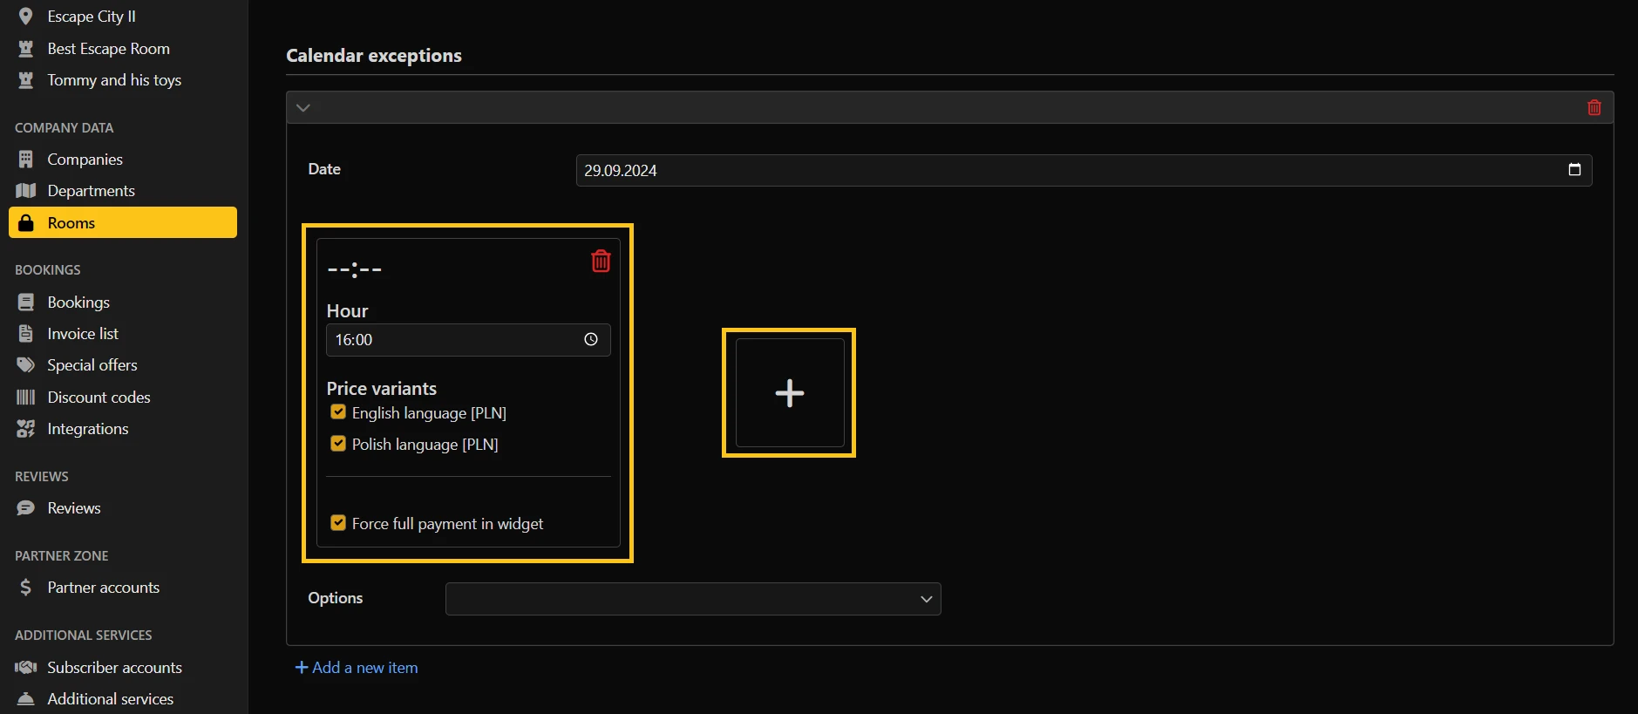Viewport: 1638px width, 714px height.
Task: Open Tommy and his toys room
Action: tap(114, 80)
